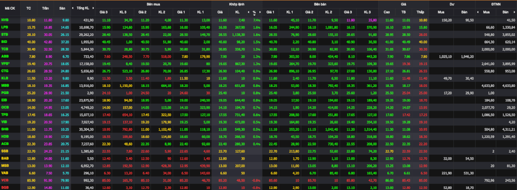517x190 pixels.
Task: Open stock symbol KLB
Action: coord(5,78)
